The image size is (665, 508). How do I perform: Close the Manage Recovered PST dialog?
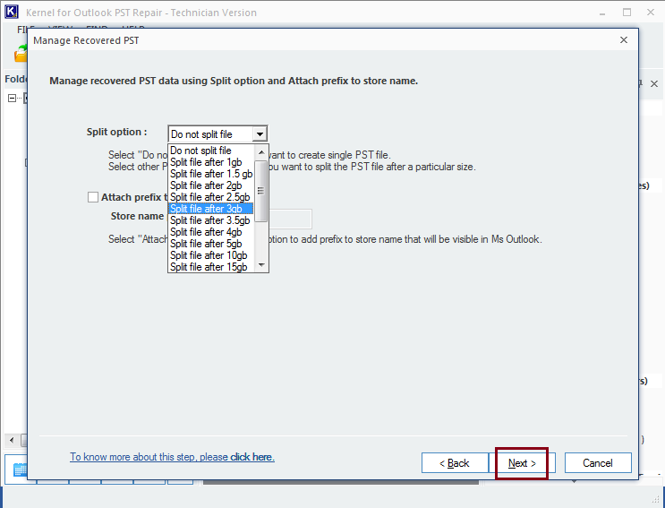pos(624,40)
